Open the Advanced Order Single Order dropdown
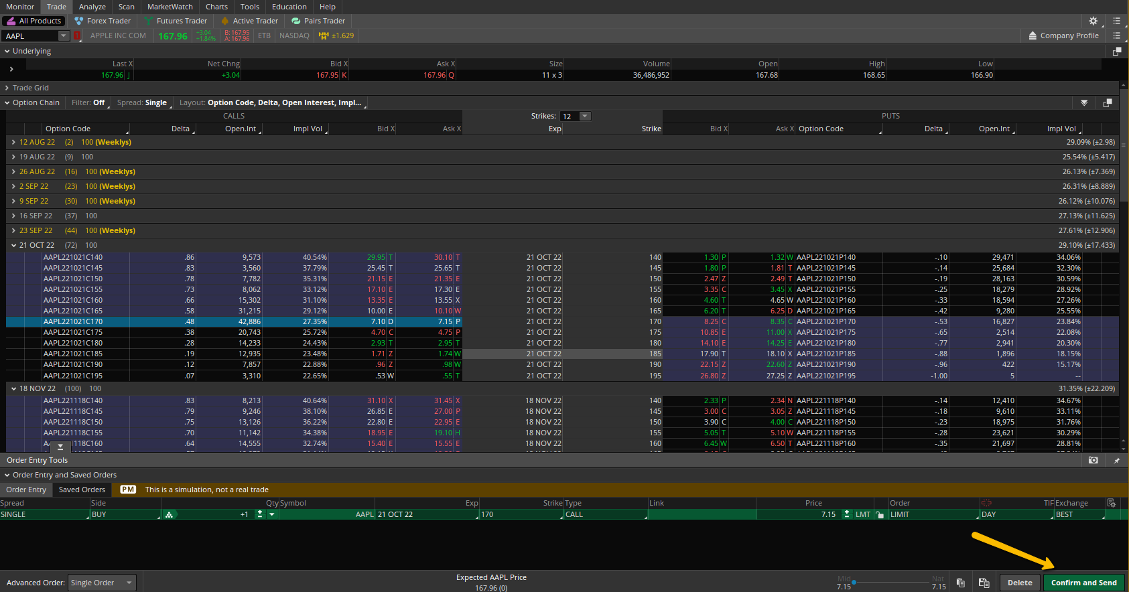 coord(102,583)
